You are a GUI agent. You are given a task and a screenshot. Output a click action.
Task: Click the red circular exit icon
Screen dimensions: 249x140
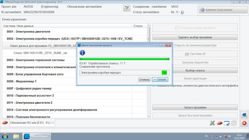244,123
